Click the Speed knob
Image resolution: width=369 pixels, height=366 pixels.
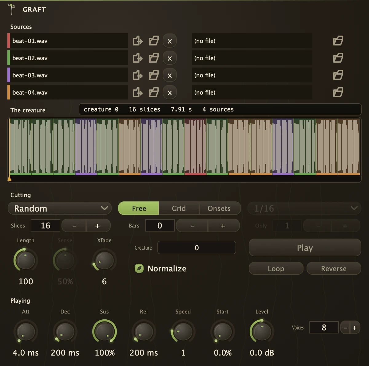[183, 331]
